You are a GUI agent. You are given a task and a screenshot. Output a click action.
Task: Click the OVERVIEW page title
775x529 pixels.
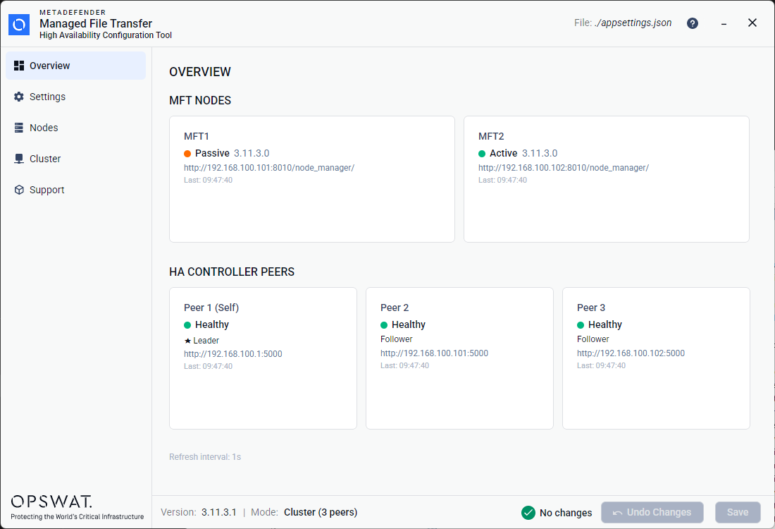click(199, 72)
